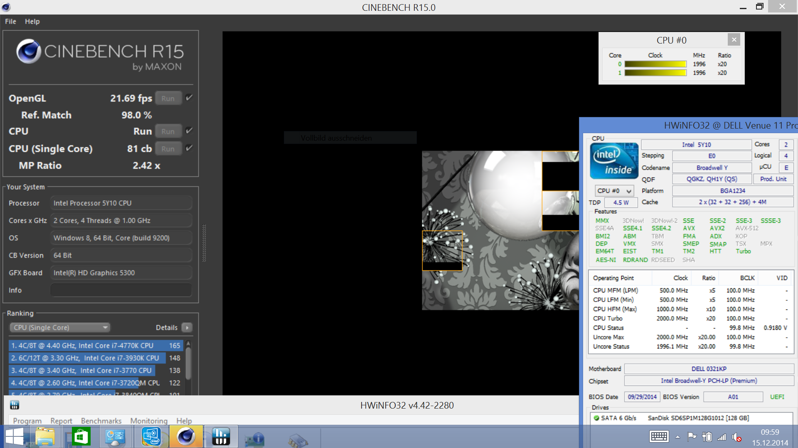Open the CPU (Single Core) ranking dropdown
Viewport: 798px width, 448px height.
pyautogui.click(x=60, y=327)
